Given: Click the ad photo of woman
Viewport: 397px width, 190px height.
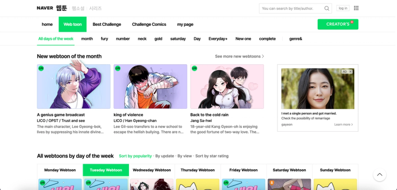Looking at the screenshot, I should click(x=318, y=89).
